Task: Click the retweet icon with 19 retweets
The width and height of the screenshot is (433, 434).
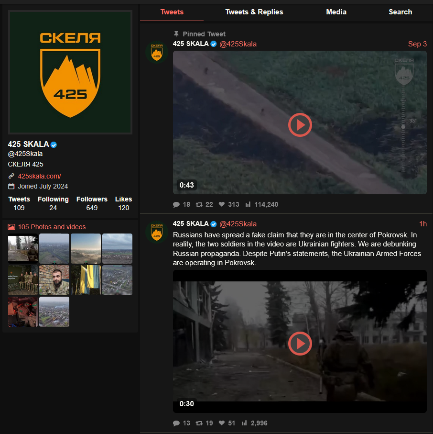Action: (199, 423)
